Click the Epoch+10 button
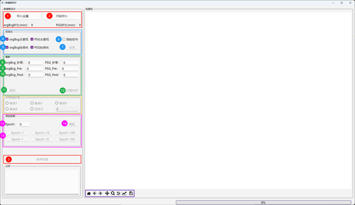The width and height of the screenshot is (355, 205). (x=42, y=133)
